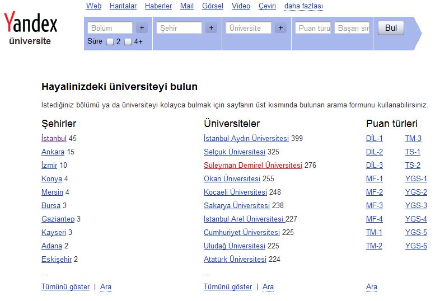The image size is (440, 301).
Task: Open Sakarya Üniversitesi link
Action: click(x=237, y=206)
